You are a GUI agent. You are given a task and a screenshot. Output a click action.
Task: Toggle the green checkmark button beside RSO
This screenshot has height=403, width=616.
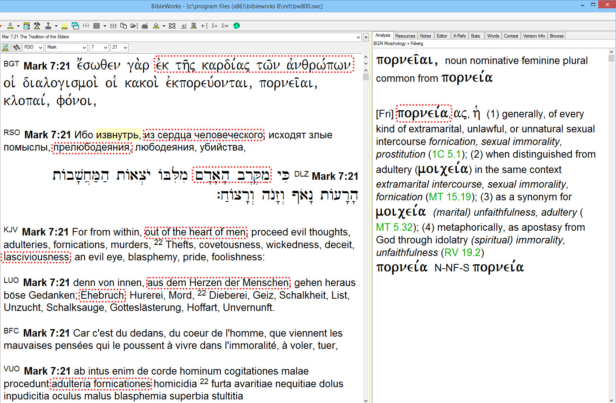(x=6, y=47)
